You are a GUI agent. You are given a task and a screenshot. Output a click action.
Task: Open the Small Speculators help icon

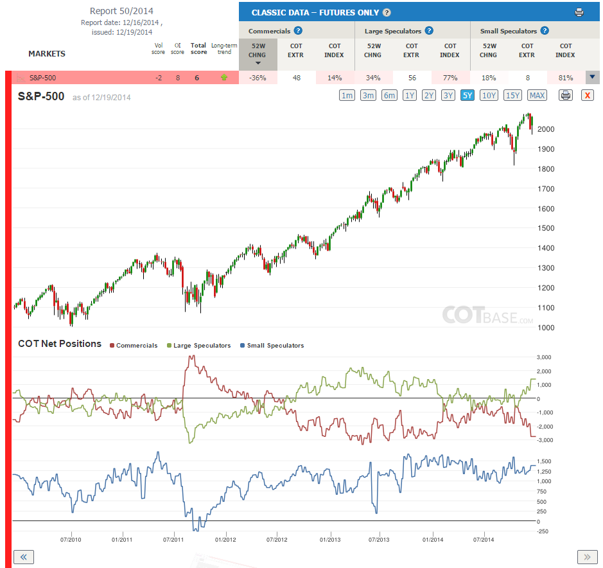pos(545,31)
